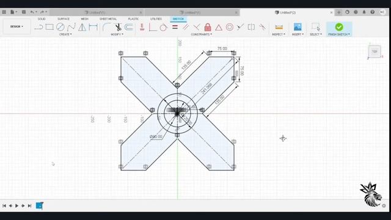Viewport: 391px width, 220px height.
Task: Apply Parallel constraint
Action: [186, 27]
